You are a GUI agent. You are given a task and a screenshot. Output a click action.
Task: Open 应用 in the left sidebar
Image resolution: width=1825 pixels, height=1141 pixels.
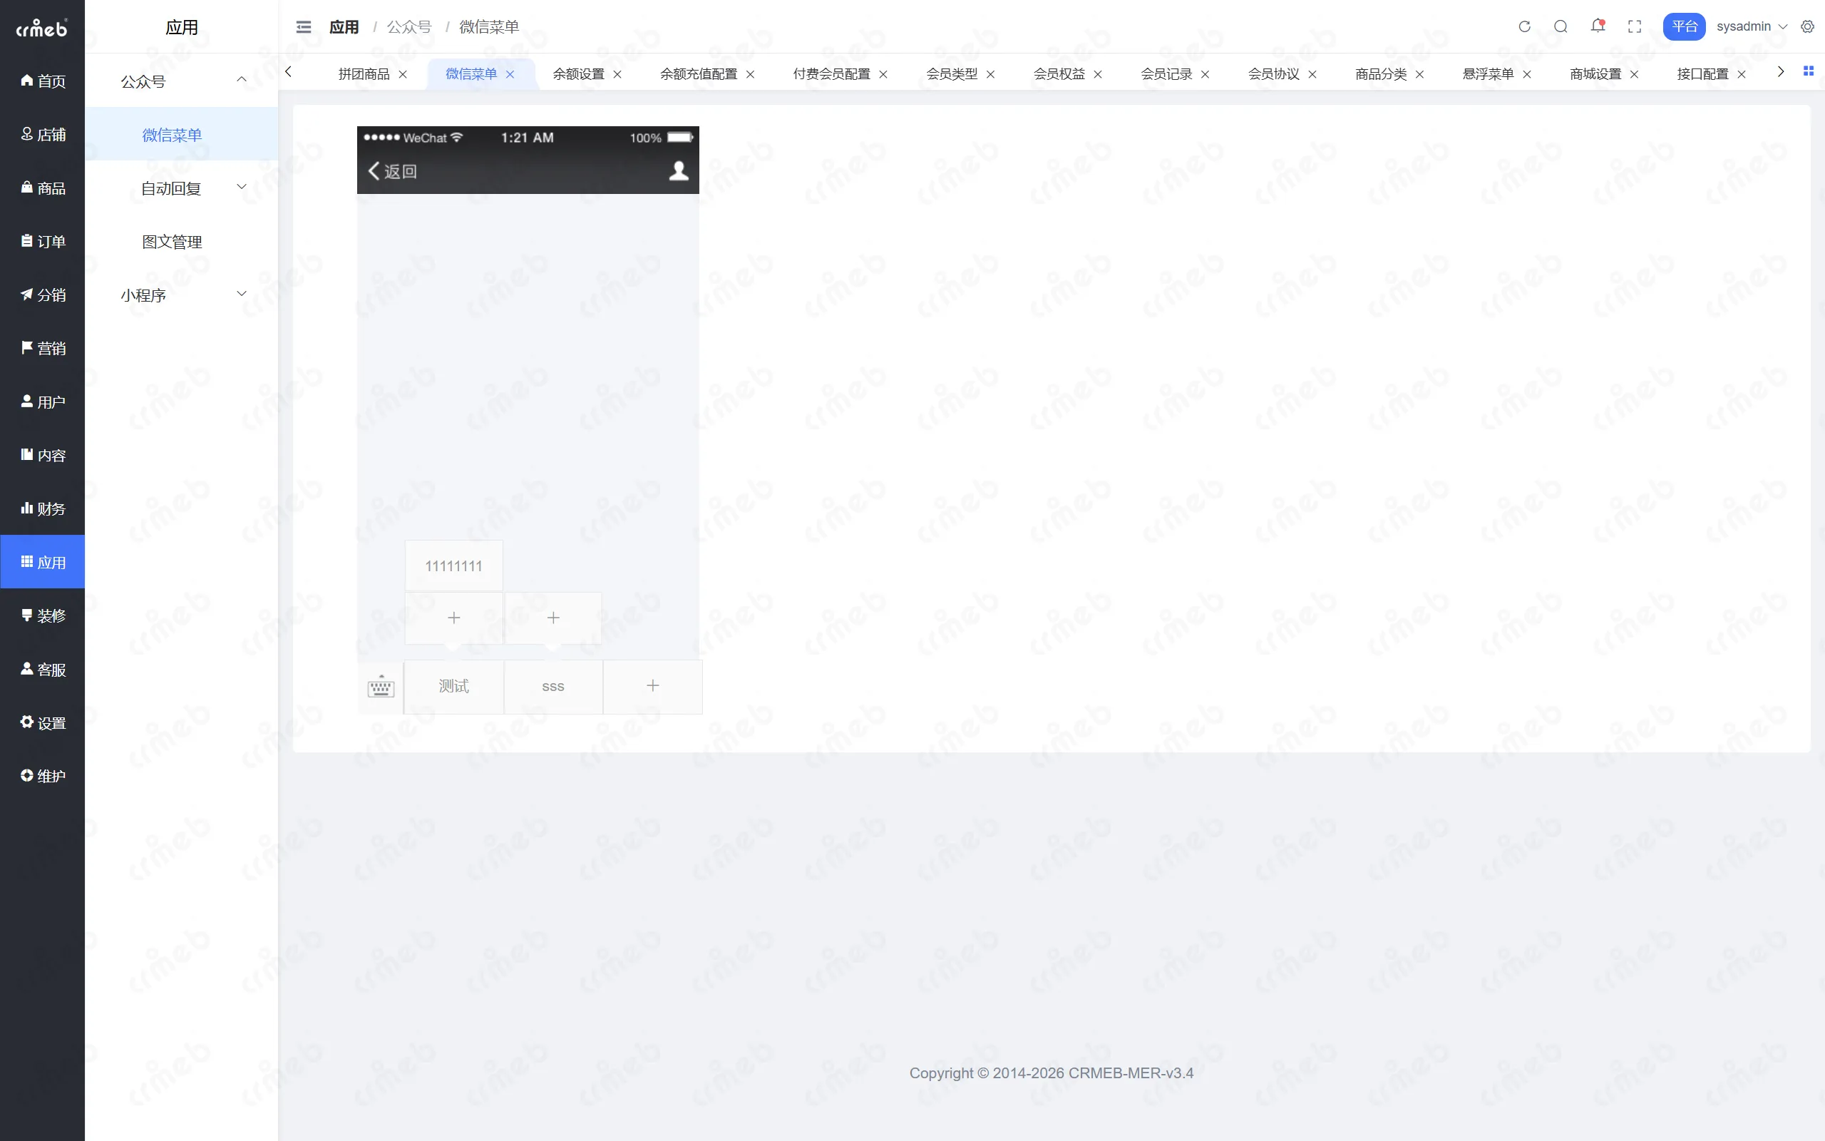[x=42, y=562]
